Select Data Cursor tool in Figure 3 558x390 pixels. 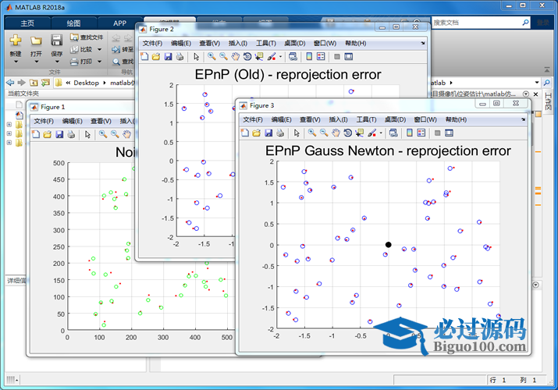[360, 133]
